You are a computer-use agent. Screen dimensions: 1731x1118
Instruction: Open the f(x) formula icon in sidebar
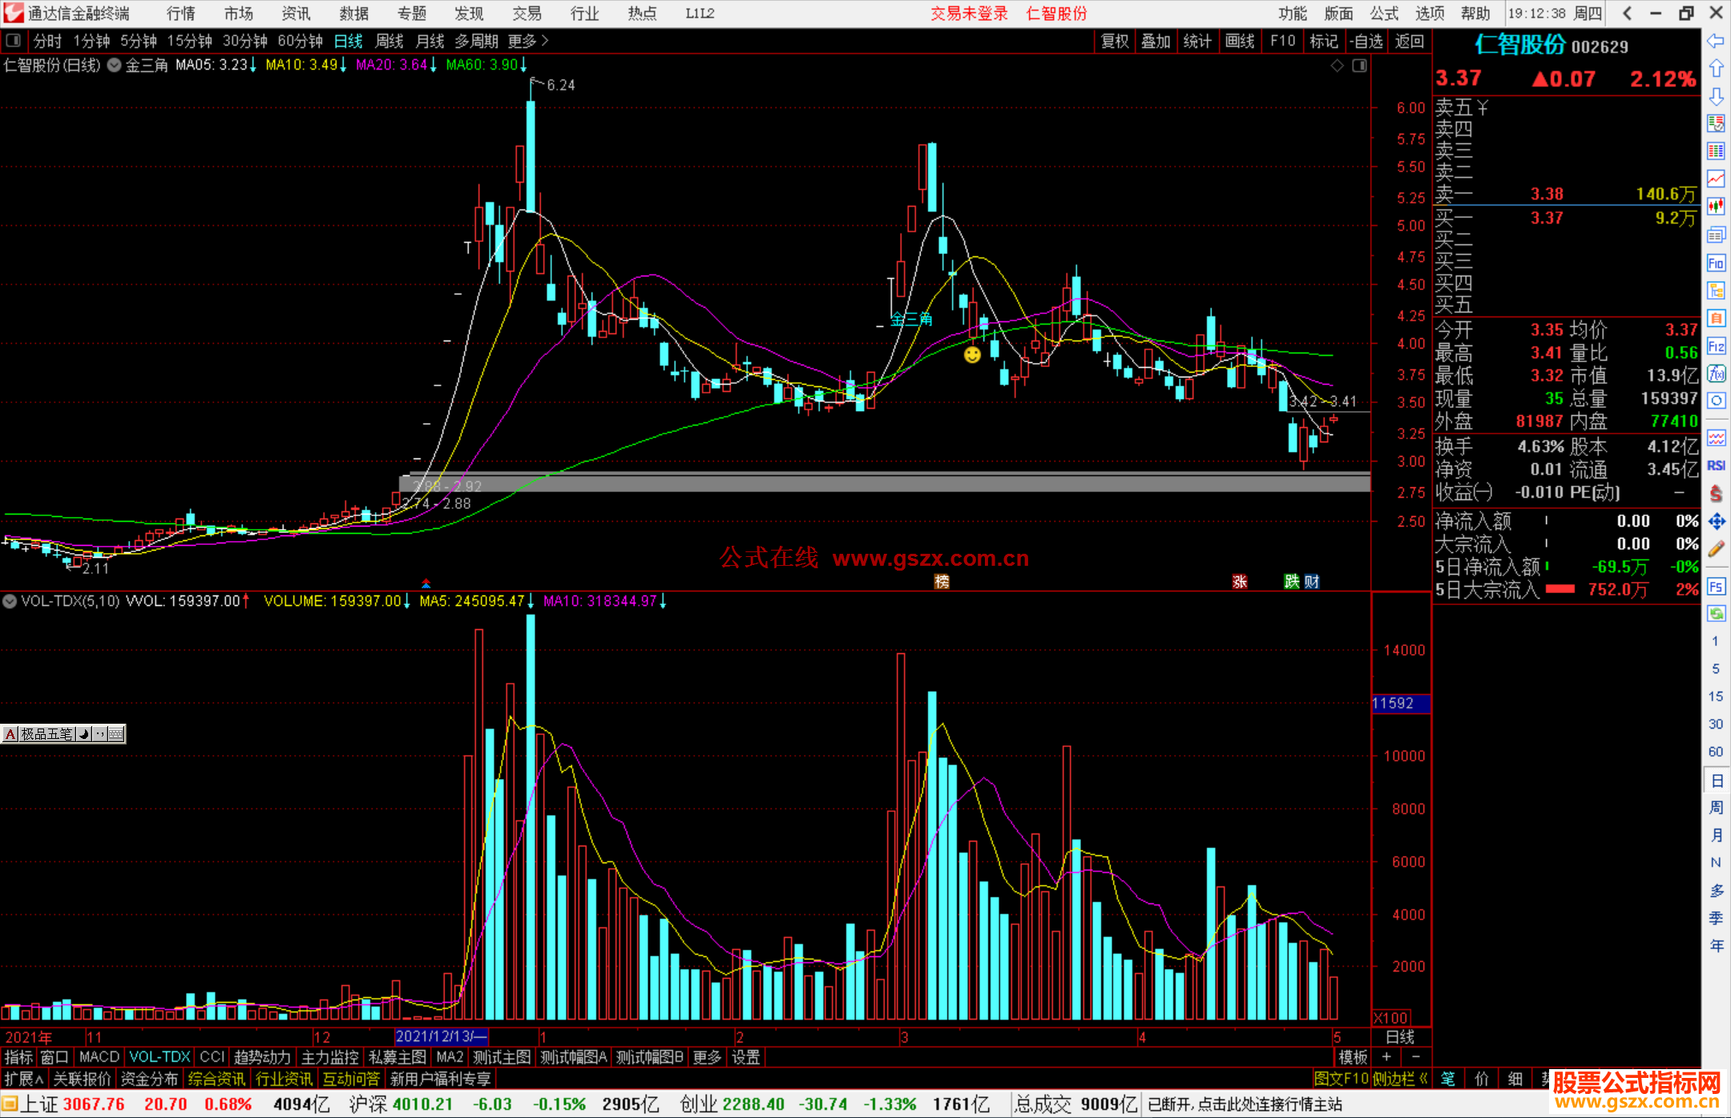1716,373
